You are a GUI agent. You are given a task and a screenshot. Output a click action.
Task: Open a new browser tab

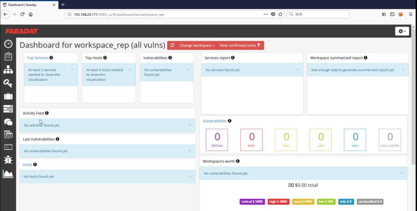point(63,4)
